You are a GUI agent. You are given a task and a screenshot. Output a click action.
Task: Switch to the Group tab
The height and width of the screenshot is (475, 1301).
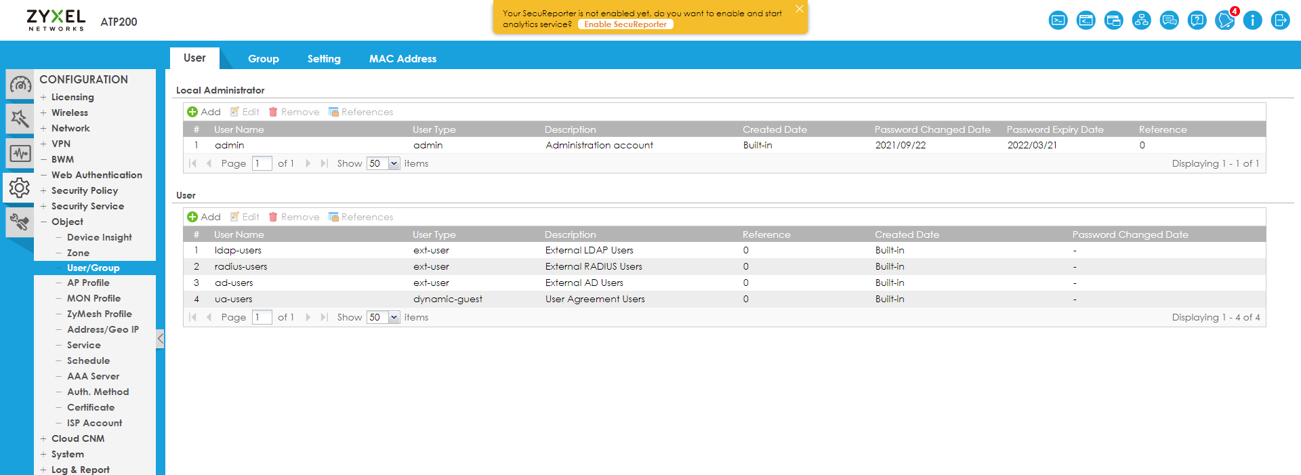tap(264, 59)
